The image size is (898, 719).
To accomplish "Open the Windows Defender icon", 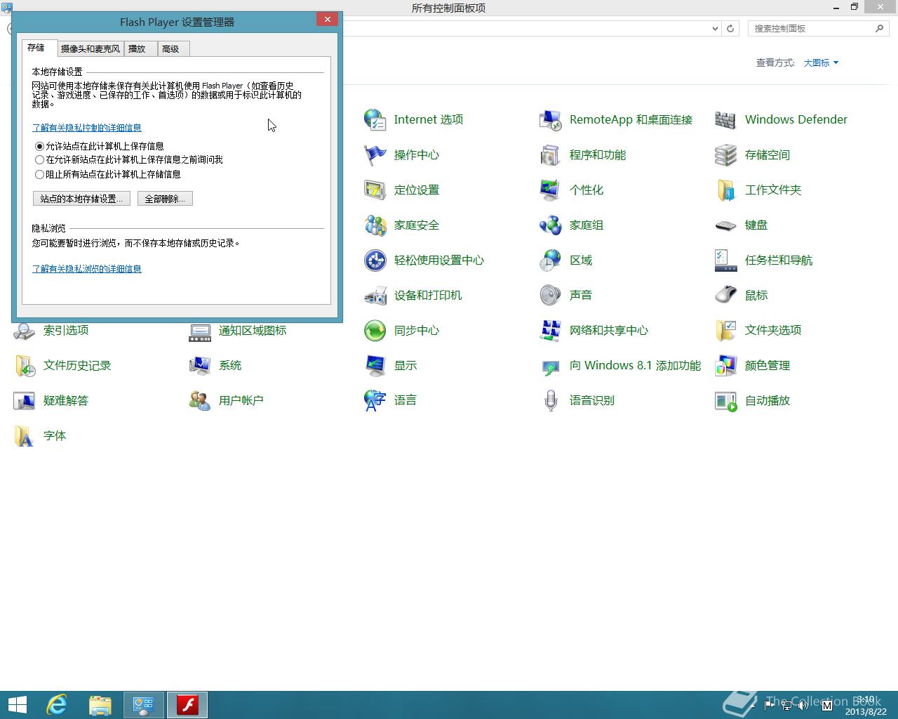I will click(726, 119).
